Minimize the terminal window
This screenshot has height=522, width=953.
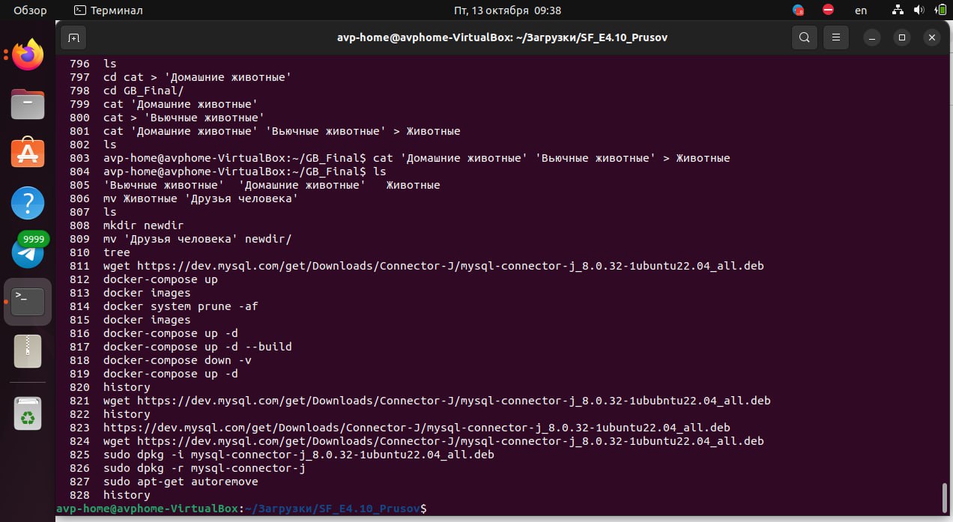click(872, 37)
